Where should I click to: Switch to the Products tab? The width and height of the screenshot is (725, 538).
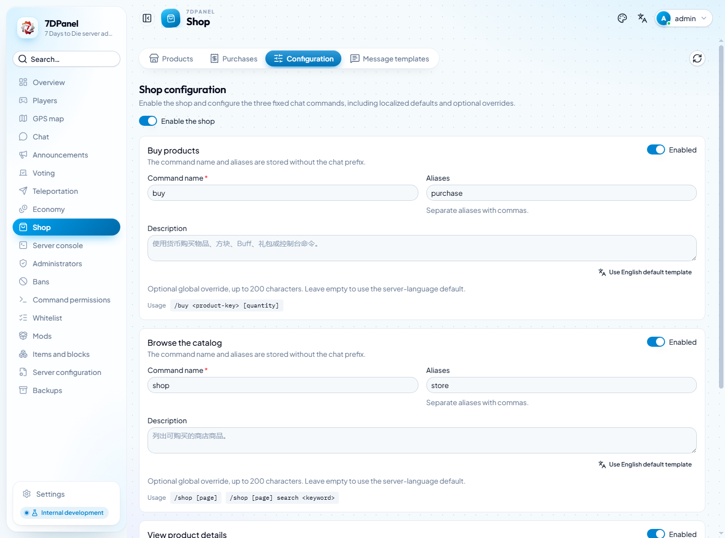click(171, 58)
